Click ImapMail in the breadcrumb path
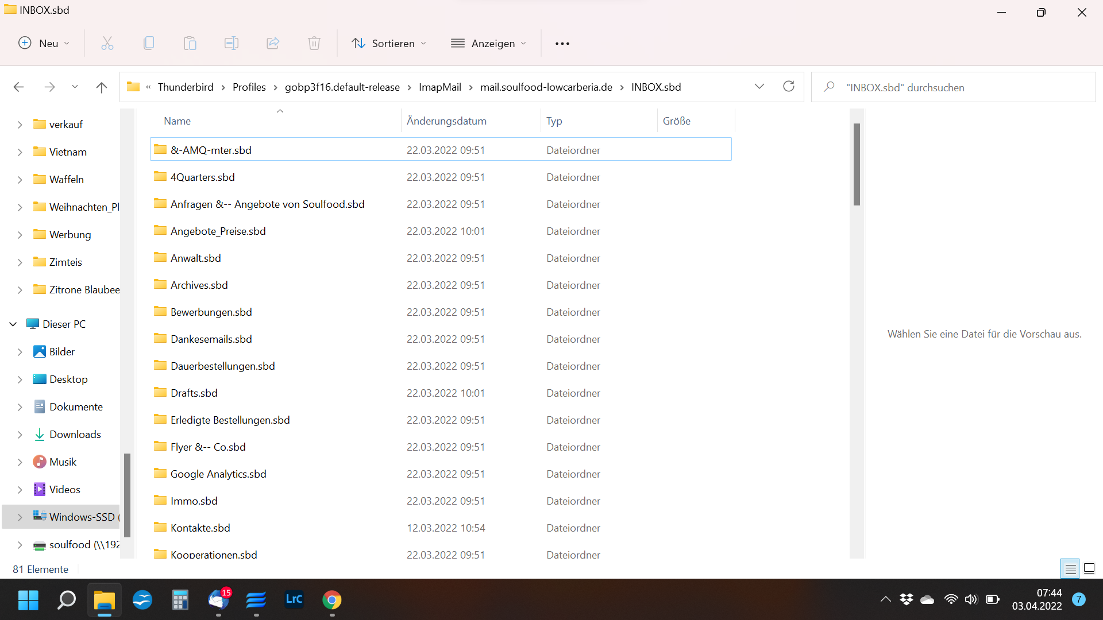This screenshot has height=620, width=1103. [x=439, y=87]
